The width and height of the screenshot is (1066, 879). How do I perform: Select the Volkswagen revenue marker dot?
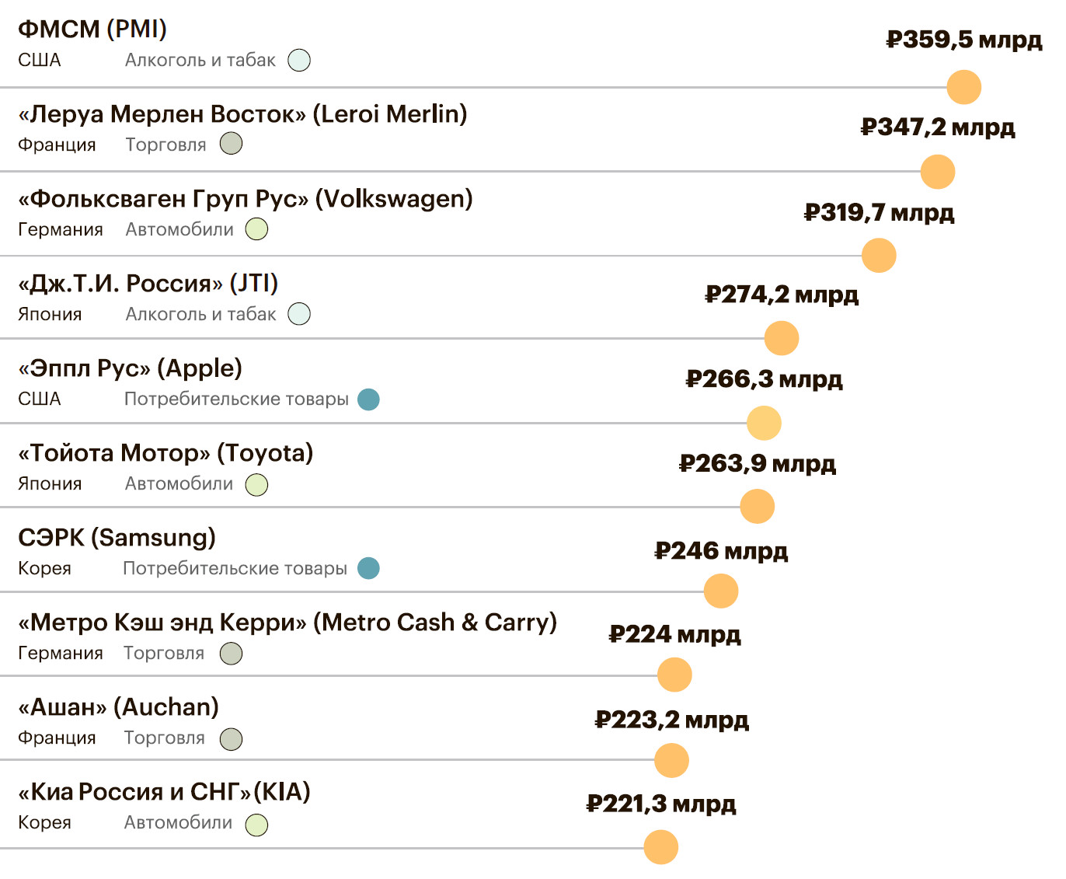pyautogui.click(x=879, y=256)
